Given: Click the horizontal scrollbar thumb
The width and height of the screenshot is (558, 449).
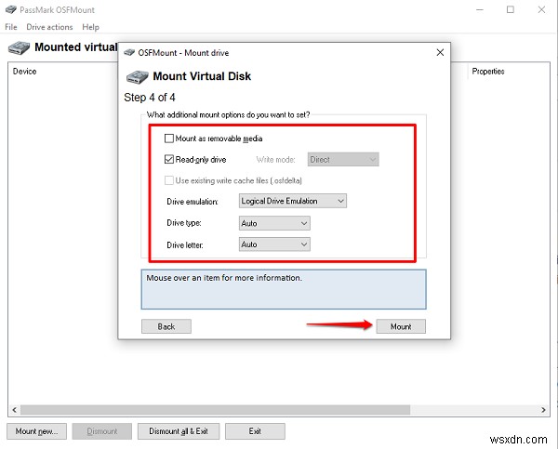Looking at the screenshot, I should [216, 410].
